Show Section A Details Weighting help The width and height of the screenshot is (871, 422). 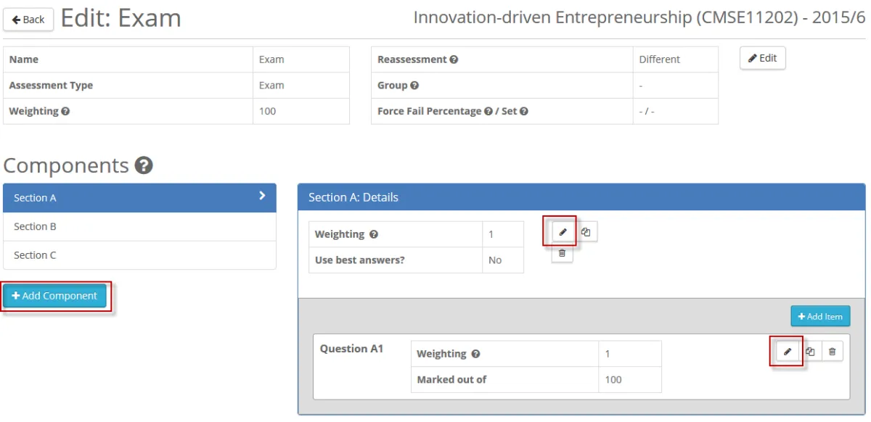tap(374, 235)
